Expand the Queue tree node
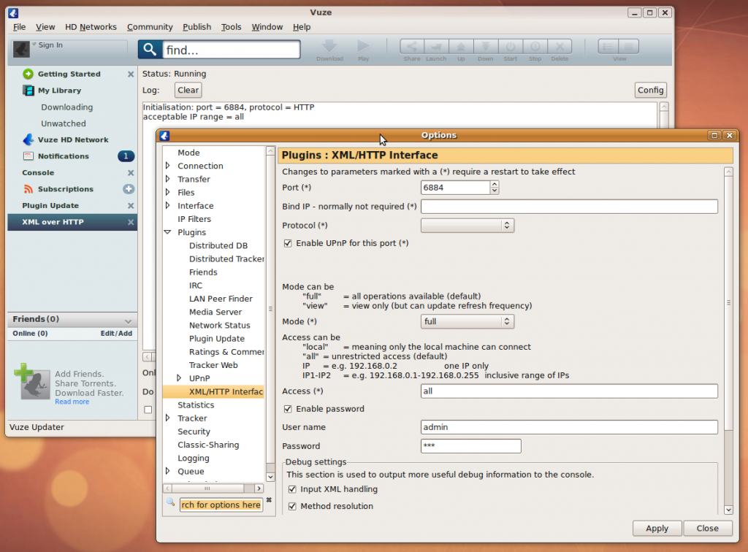The image size is (748, 552). coord(167,471)
